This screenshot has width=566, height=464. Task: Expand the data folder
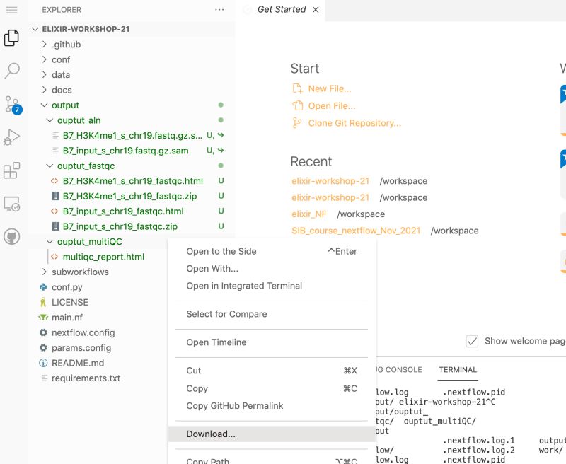coord(44,75)
